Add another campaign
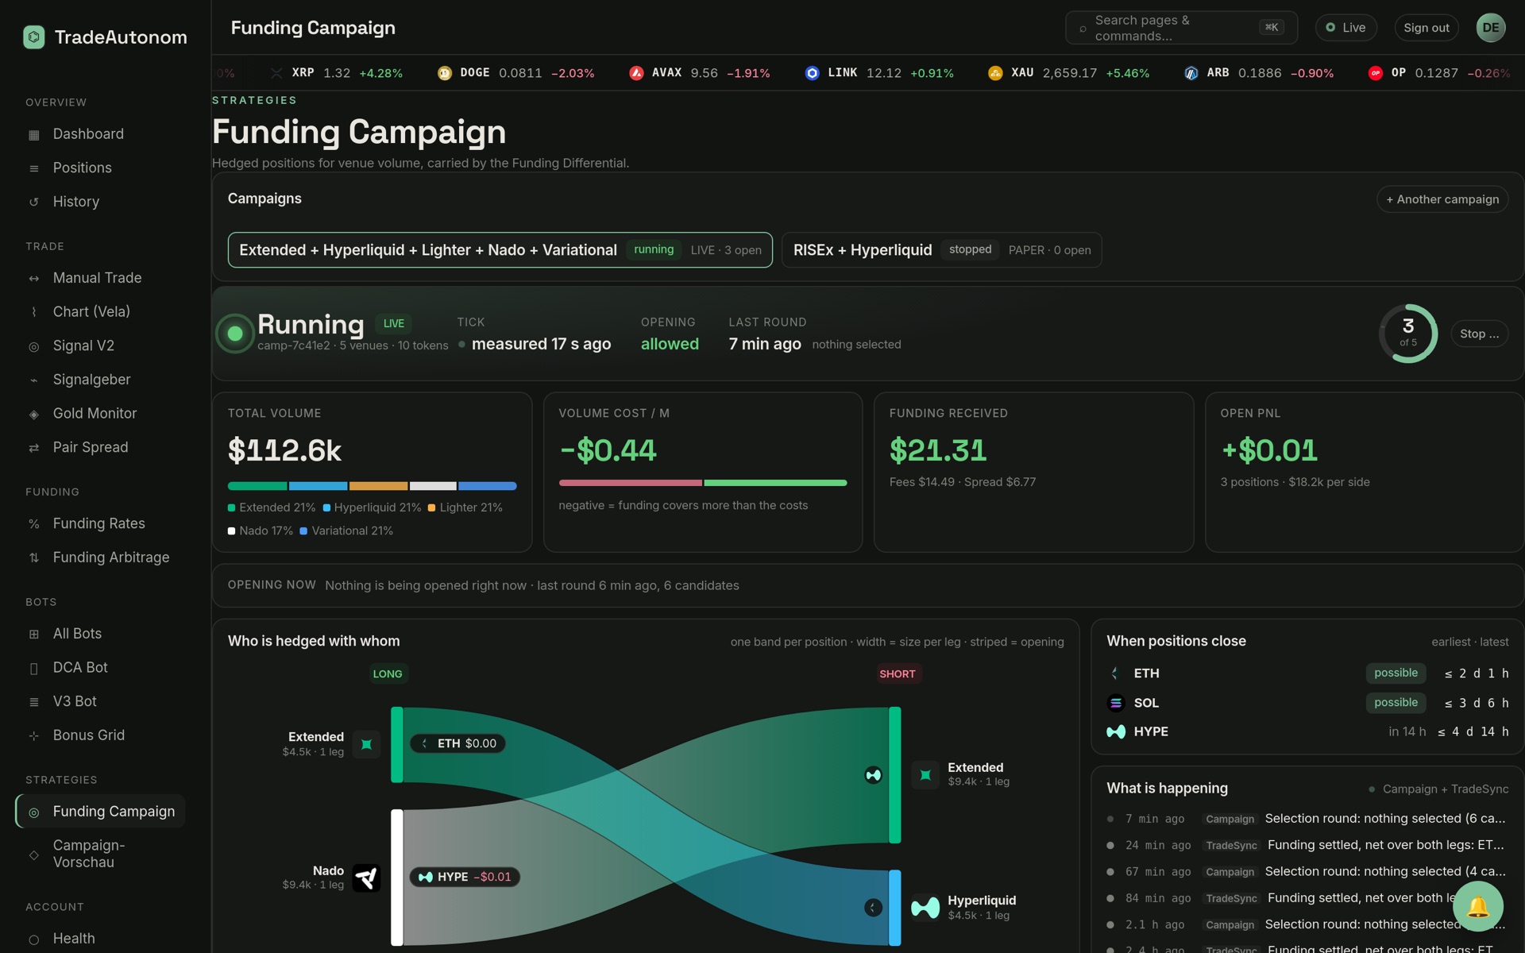The height and width of the screenshot is (953, 1525). (1442, 199)
